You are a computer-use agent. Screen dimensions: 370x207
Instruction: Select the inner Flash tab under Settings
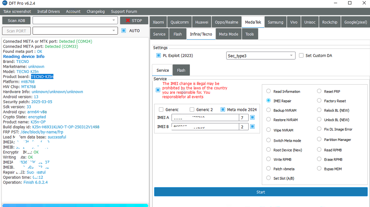(x=181, y=70)
